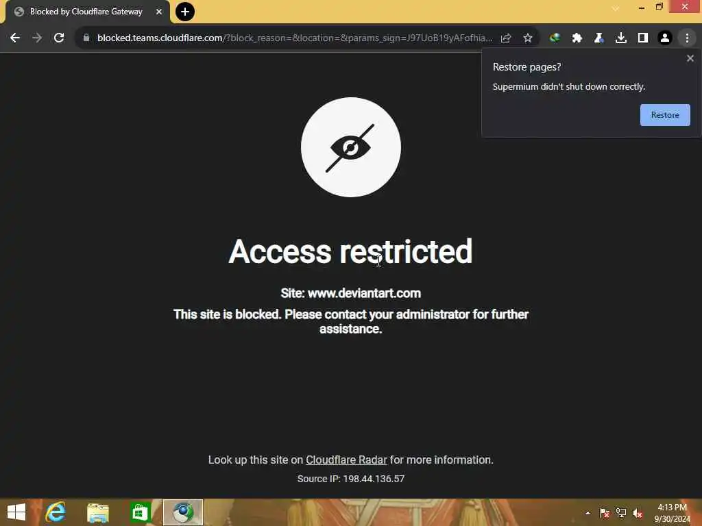
Task: Reload the blocked page
Action: click(59, 38)
